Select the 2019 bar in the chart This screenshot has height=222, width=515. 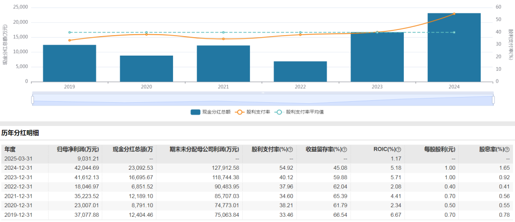[x=70, y=63]
